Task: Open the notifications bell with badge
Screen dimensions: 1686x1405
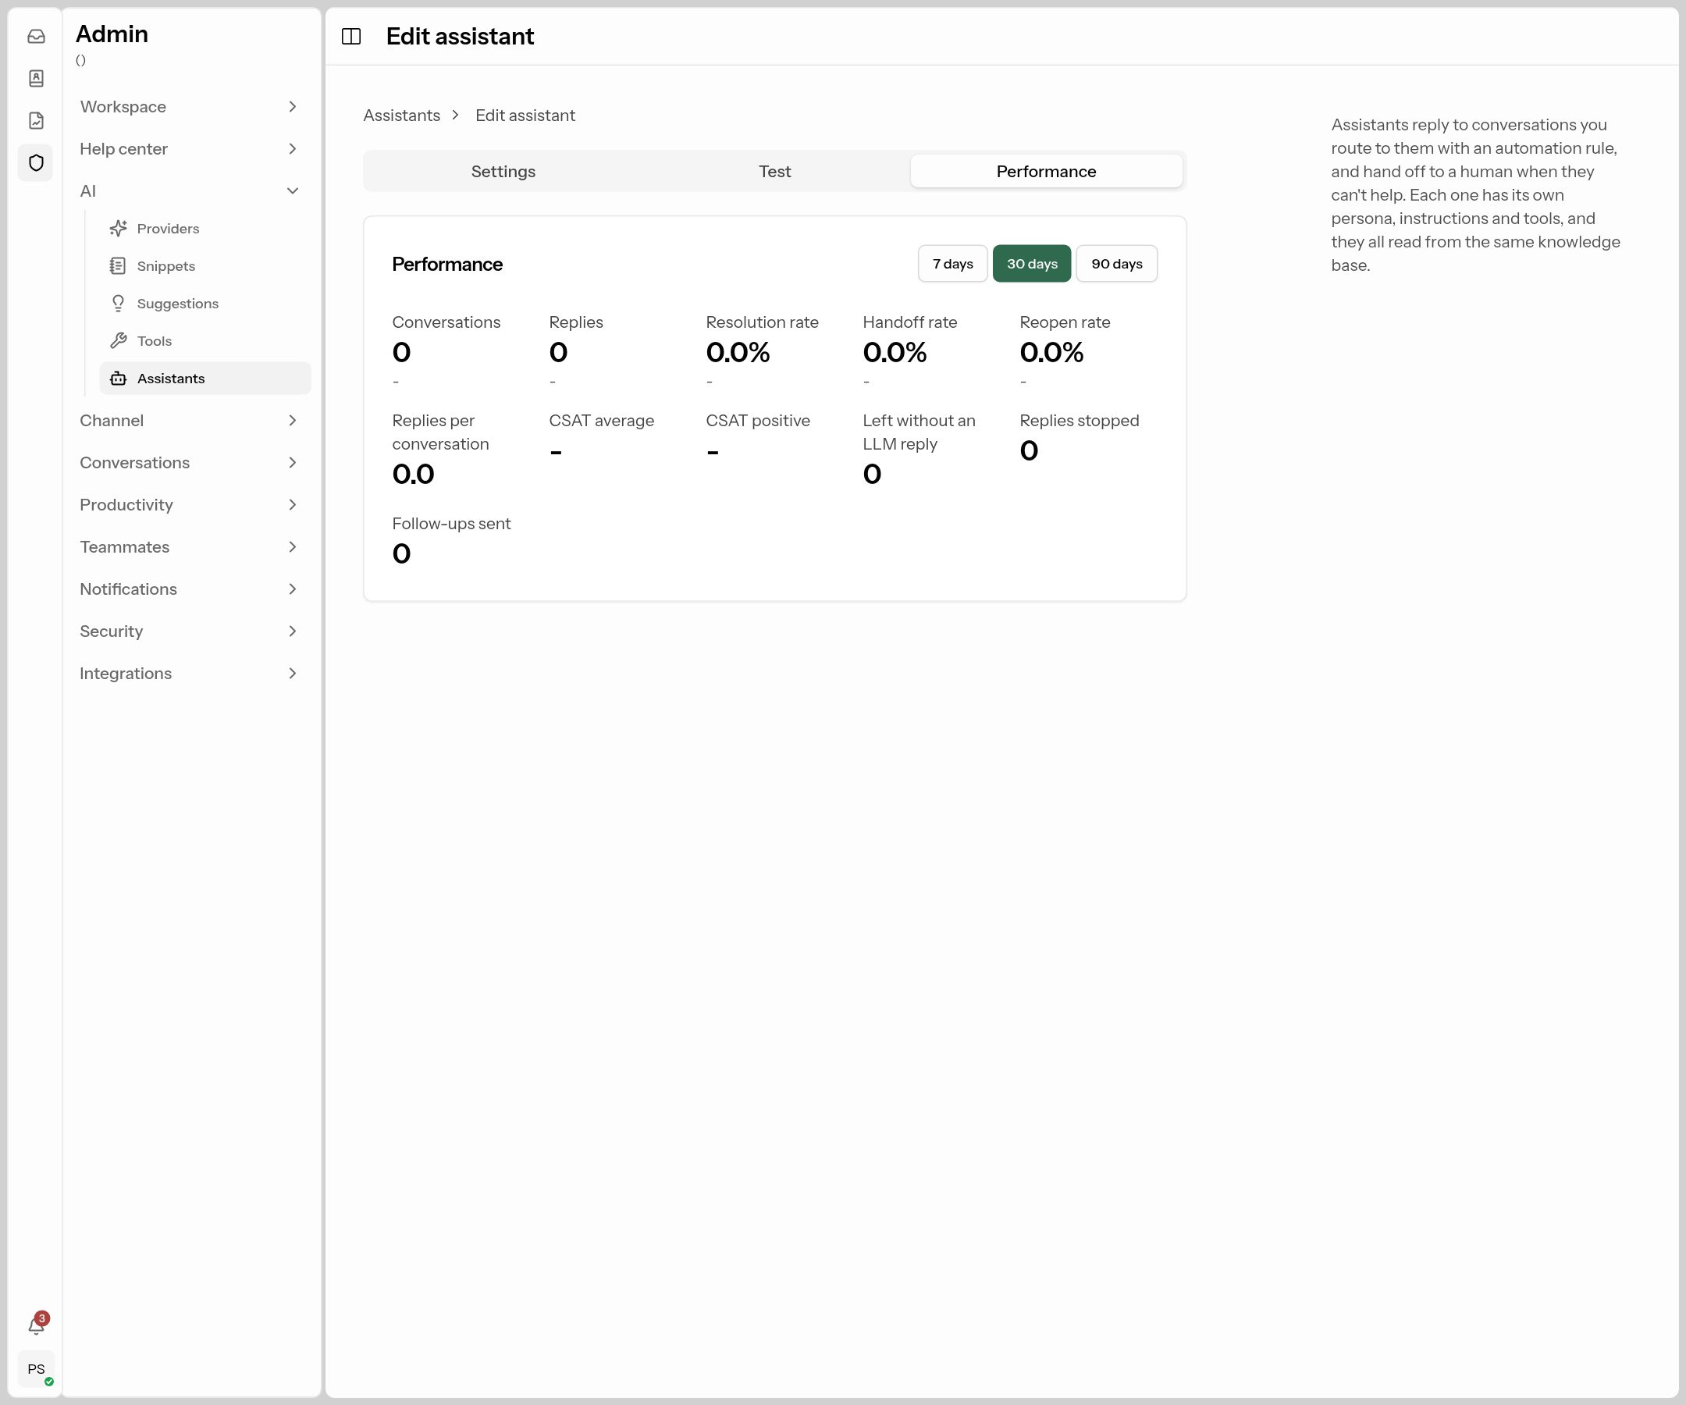Action: tap(36, 1325)
